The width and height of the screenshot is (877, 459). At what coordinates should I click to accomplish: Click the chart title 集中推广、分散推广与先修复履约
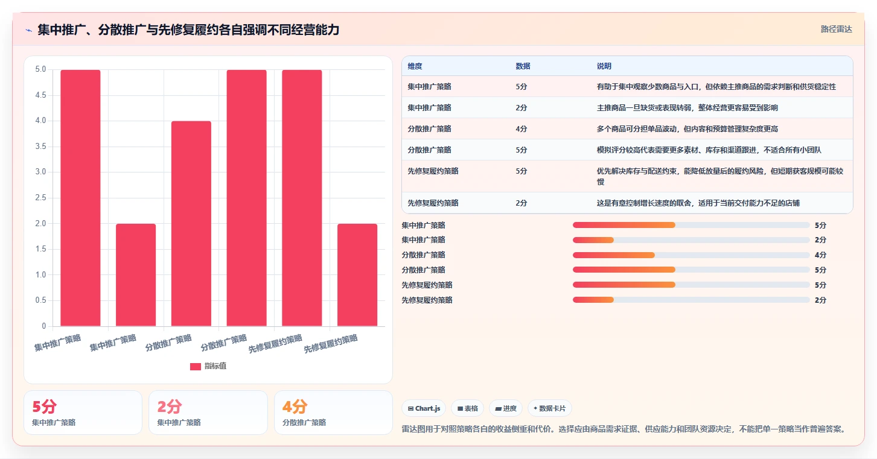(188, 30)
